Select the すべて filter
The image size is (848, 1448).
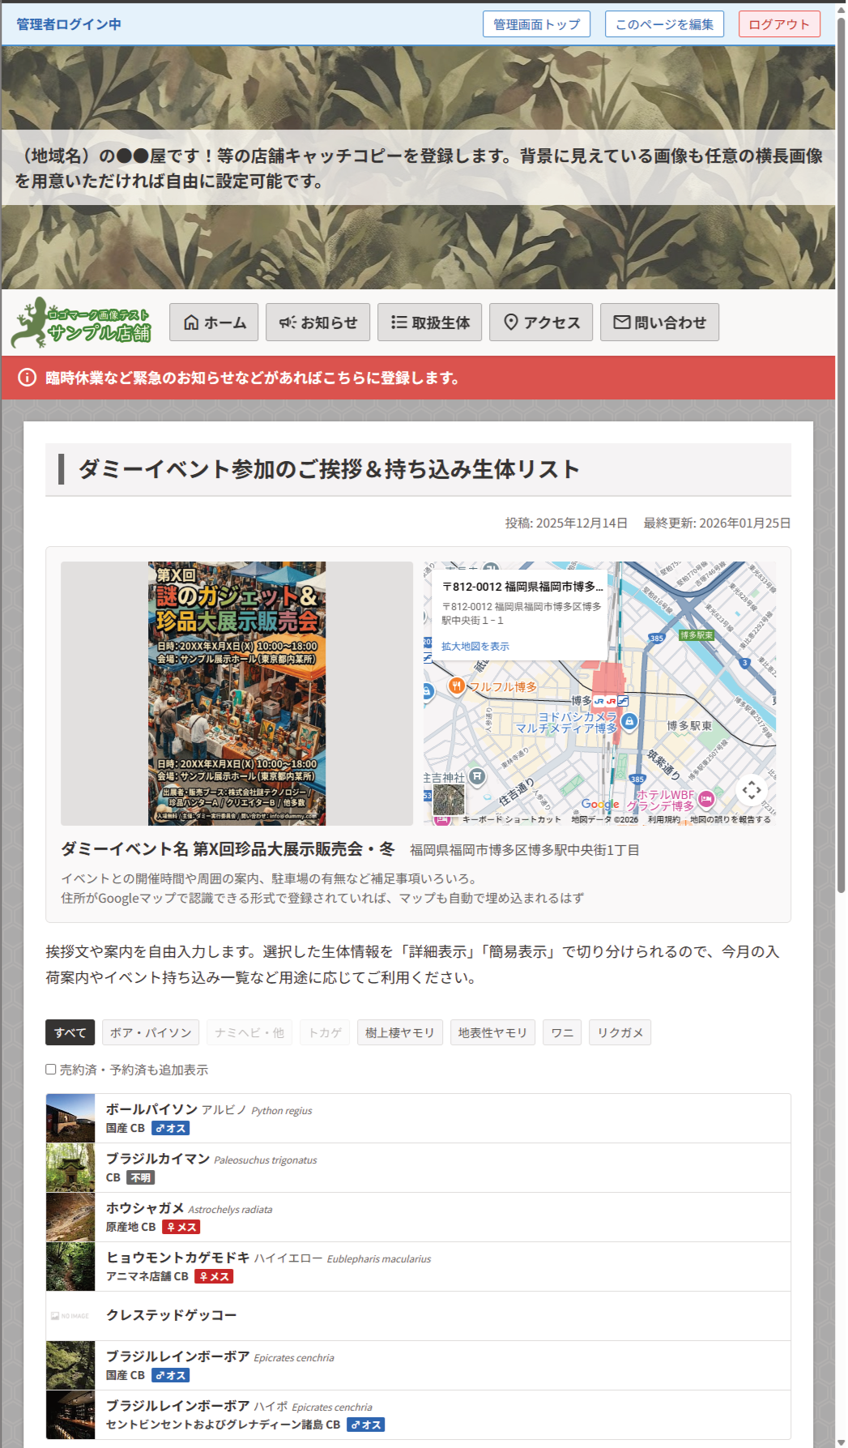coord(70,1032)
